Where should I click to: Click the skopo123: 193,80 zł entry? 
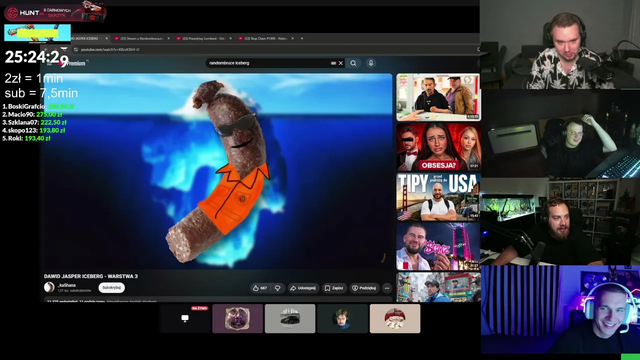tap(33, 130)
